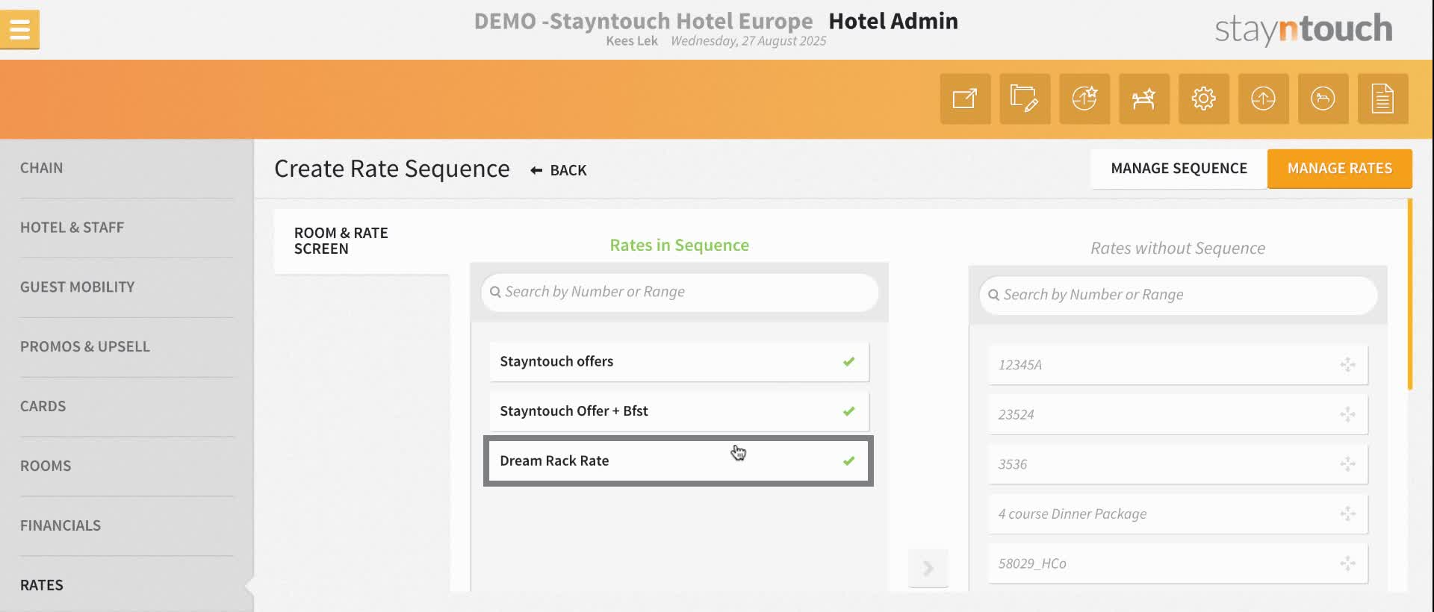Click the document page icon in toolbar
The image size is (1434, 612).
pyautogui.click(x=1383, y=99)
